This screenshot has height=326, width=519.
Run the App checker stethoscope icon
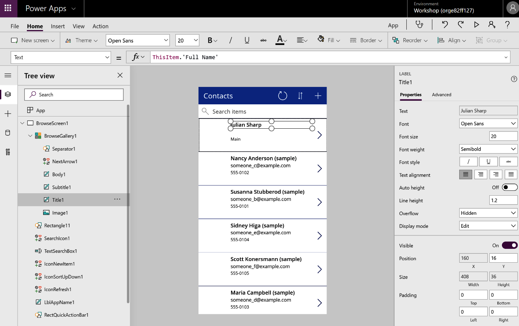tap(419, 25)
